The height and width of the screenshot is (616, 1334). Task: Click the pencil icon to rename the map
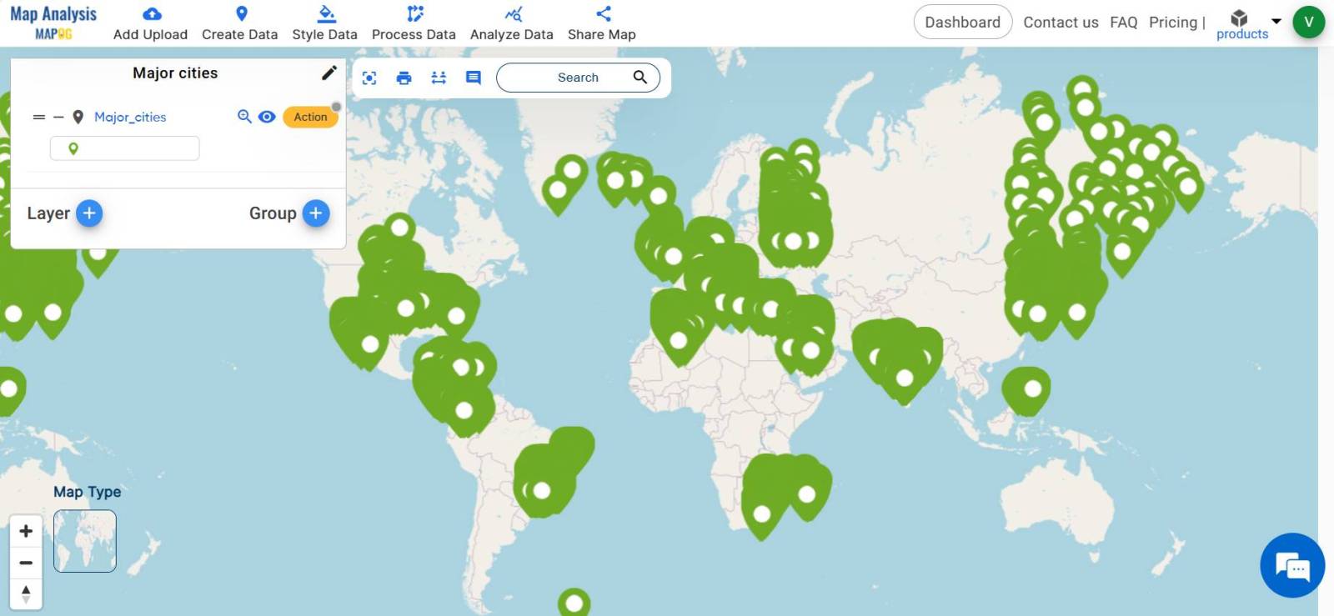pos(329,73)
